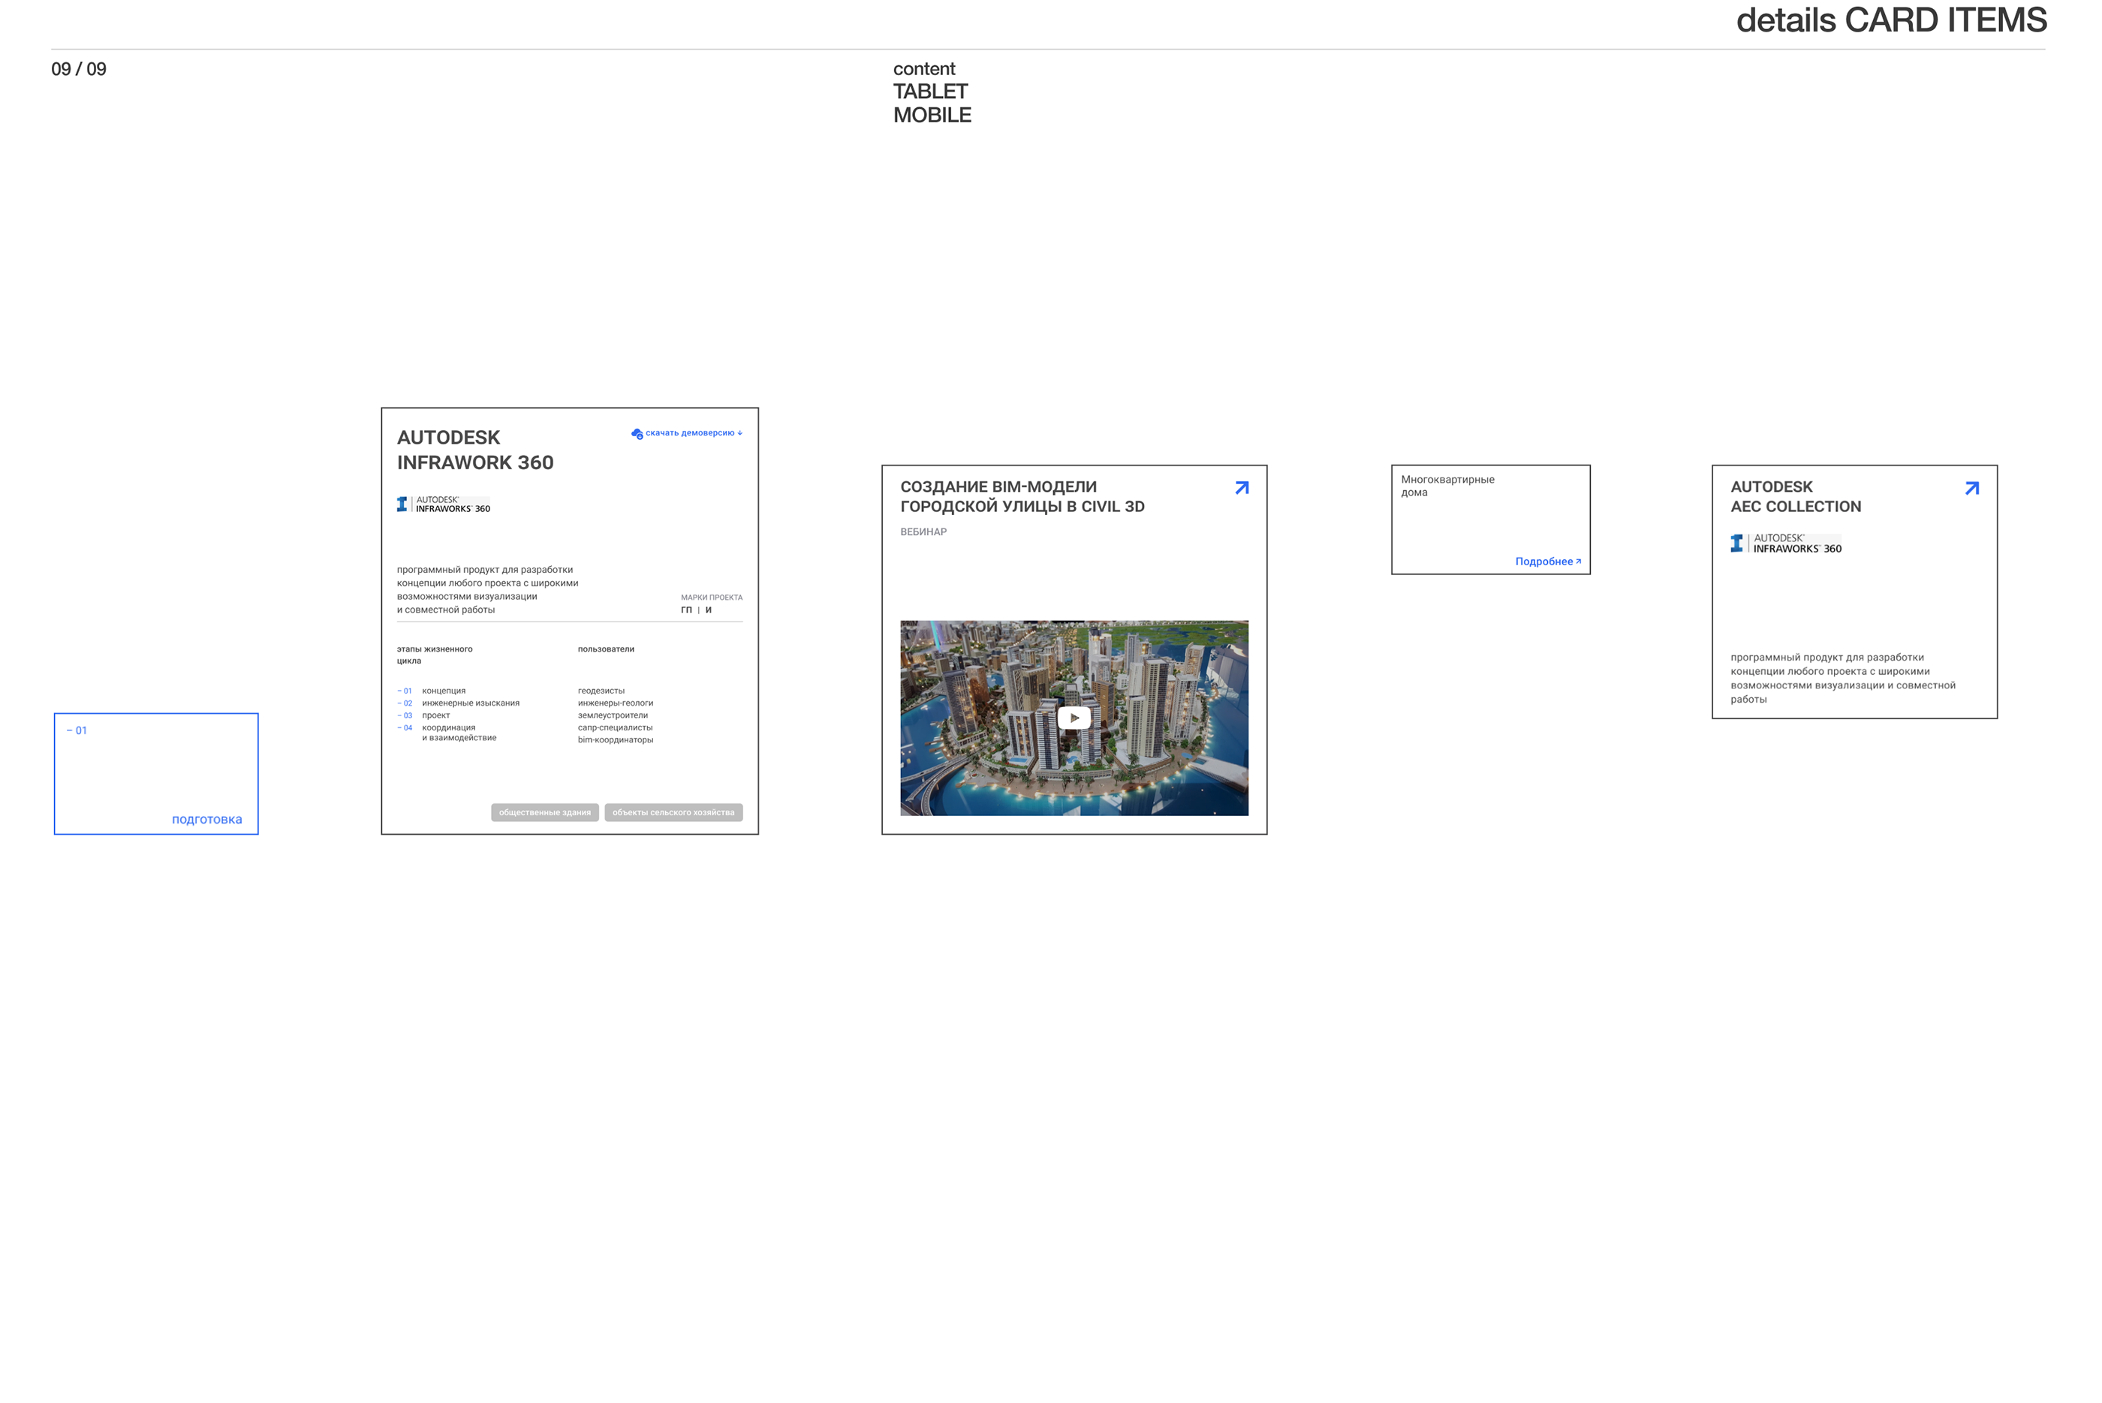This screenshot has width=2102, height=1403.
Task: Select the 'И' project mark
Action: 709,610
